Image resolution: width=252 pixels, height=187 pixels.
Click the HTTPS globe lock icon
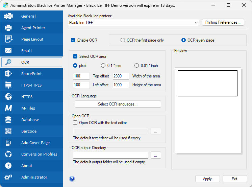click(x=8, y=97)
